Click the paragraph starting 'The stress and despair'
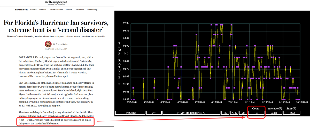 point(56,118)
